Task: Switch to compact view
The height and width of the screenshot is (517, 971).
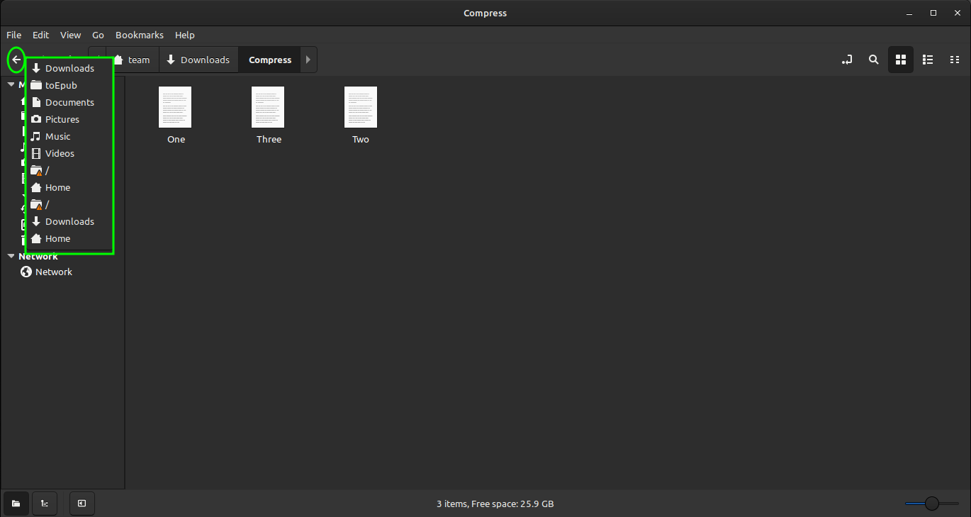Action: pos(955,60)
